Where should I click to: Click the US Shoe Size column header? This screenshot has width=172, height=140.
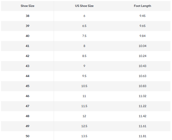(x=84, y=6)
